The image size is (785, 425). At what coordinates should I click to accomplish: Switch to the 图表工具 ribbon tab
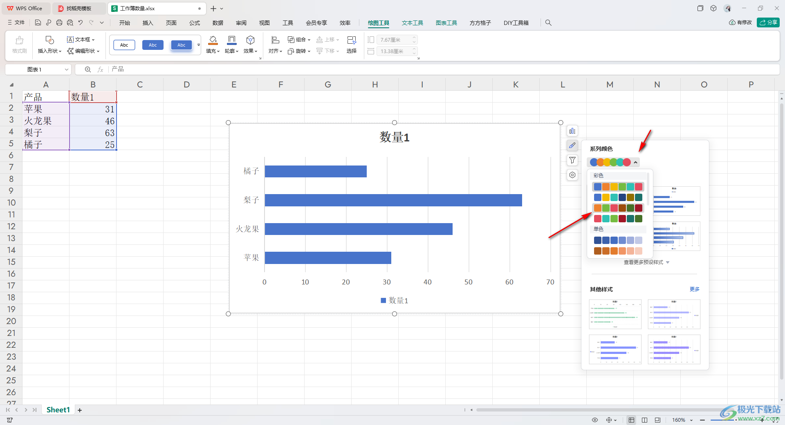click(446, 23)
